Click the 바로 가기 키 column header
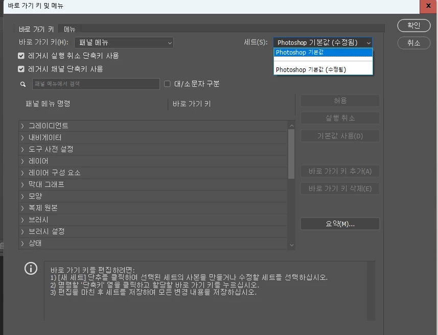The height and width of the screenshot is (335, 438). (x=192, y=104)
